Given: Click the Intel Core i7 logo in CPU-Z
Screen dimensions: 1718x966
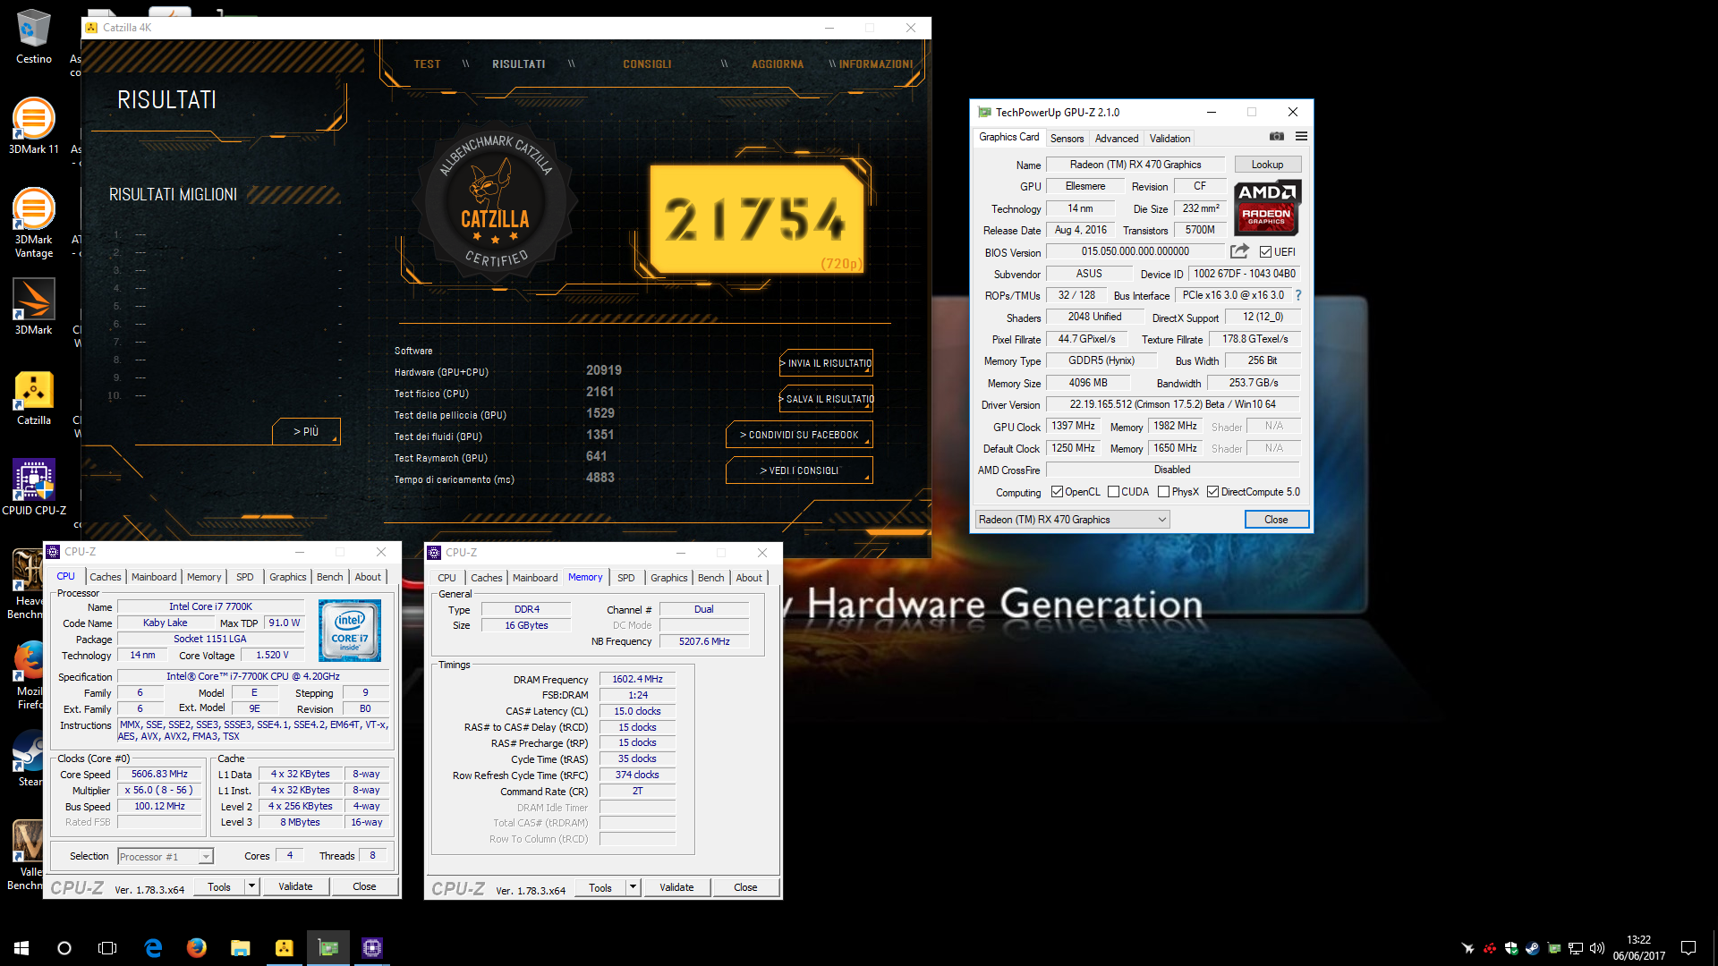Looking at the screenshot, I should [x=350, y=631].
